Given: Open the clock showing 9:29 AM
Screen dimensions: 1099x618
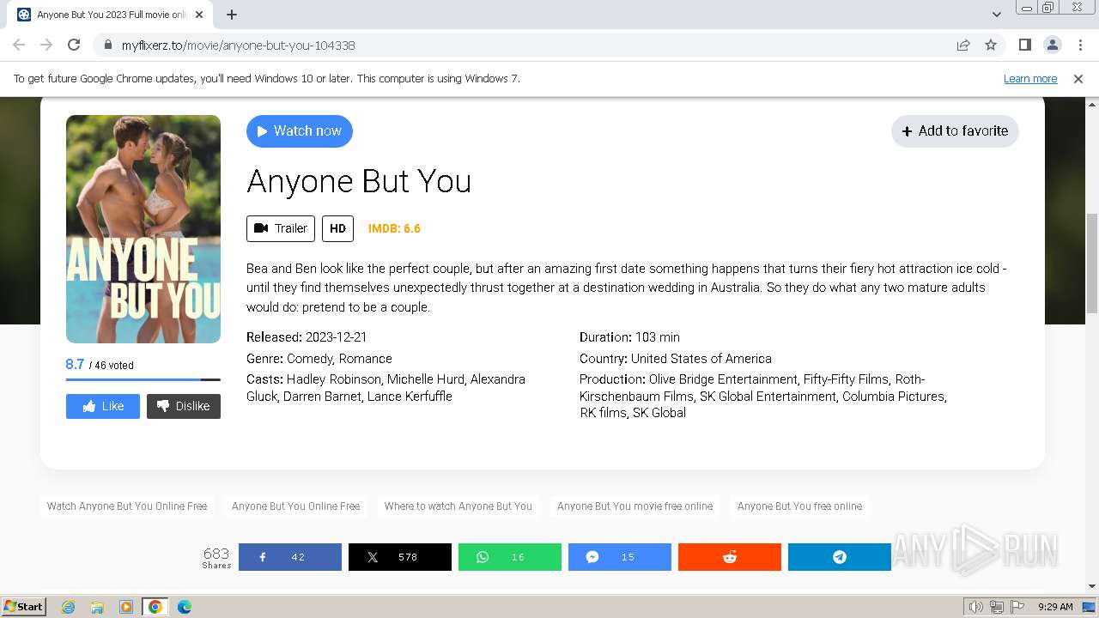Looking at the screenshot, I should pyautogui.click(x=1055, y=607).
